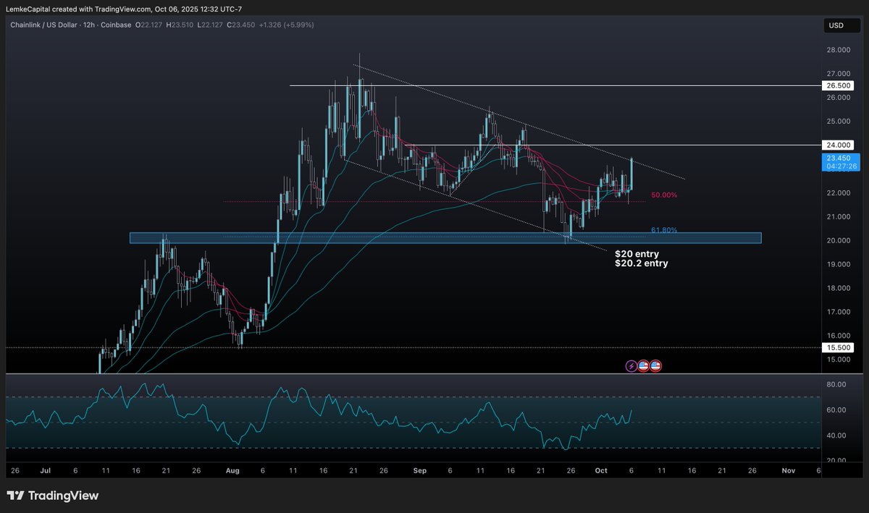
Task: Click the 22.000 price axis value
Action: tap(839, 193)
